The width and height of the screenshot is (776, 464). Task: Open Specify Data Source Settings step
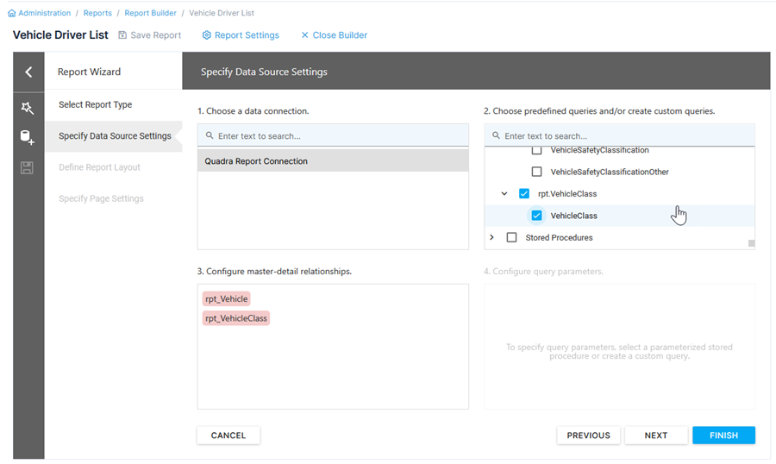115,136
